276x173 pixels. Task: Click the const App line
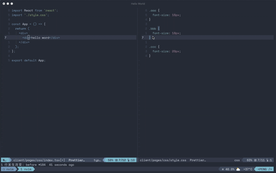pyautogui.click(x=29, y=24)
